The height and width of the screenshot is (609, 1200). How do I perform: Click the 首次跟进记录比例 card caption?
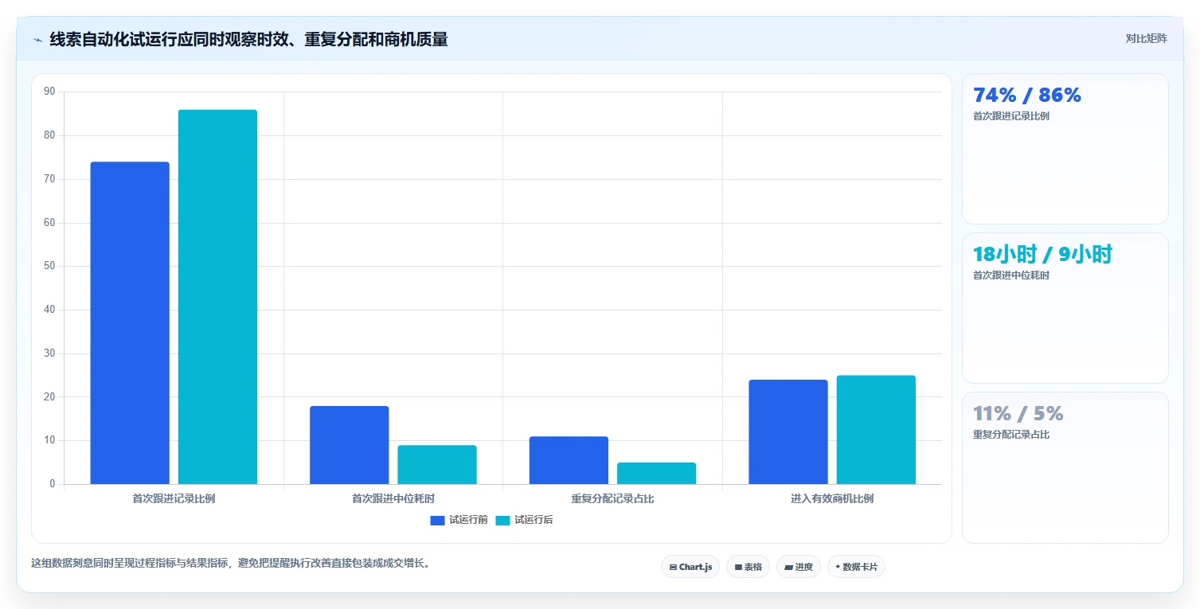[1011, 116]
